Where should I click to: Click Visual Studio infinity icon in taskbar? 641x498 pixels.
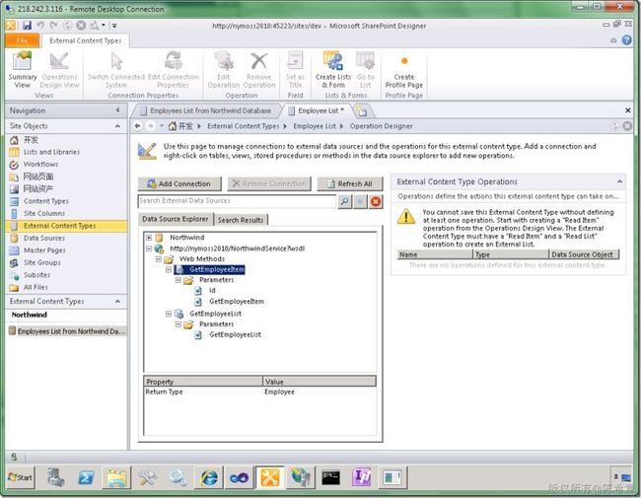tap(240, 477)
